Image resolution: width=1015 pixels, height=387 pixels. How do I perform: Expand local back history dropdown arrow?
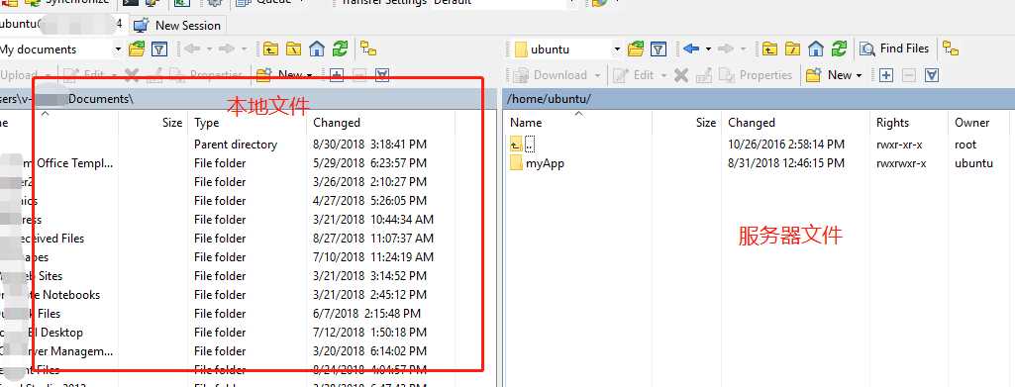click(210, 49)
